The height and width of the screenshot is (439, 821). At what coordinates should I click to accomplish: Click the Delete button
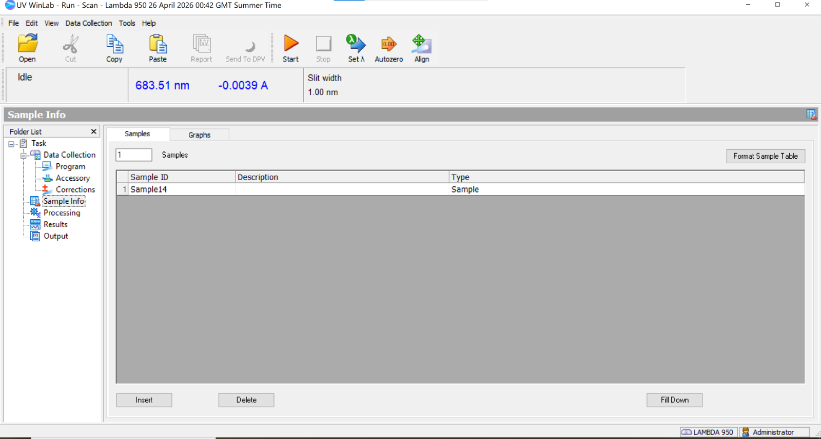click(x=246, y=400)
